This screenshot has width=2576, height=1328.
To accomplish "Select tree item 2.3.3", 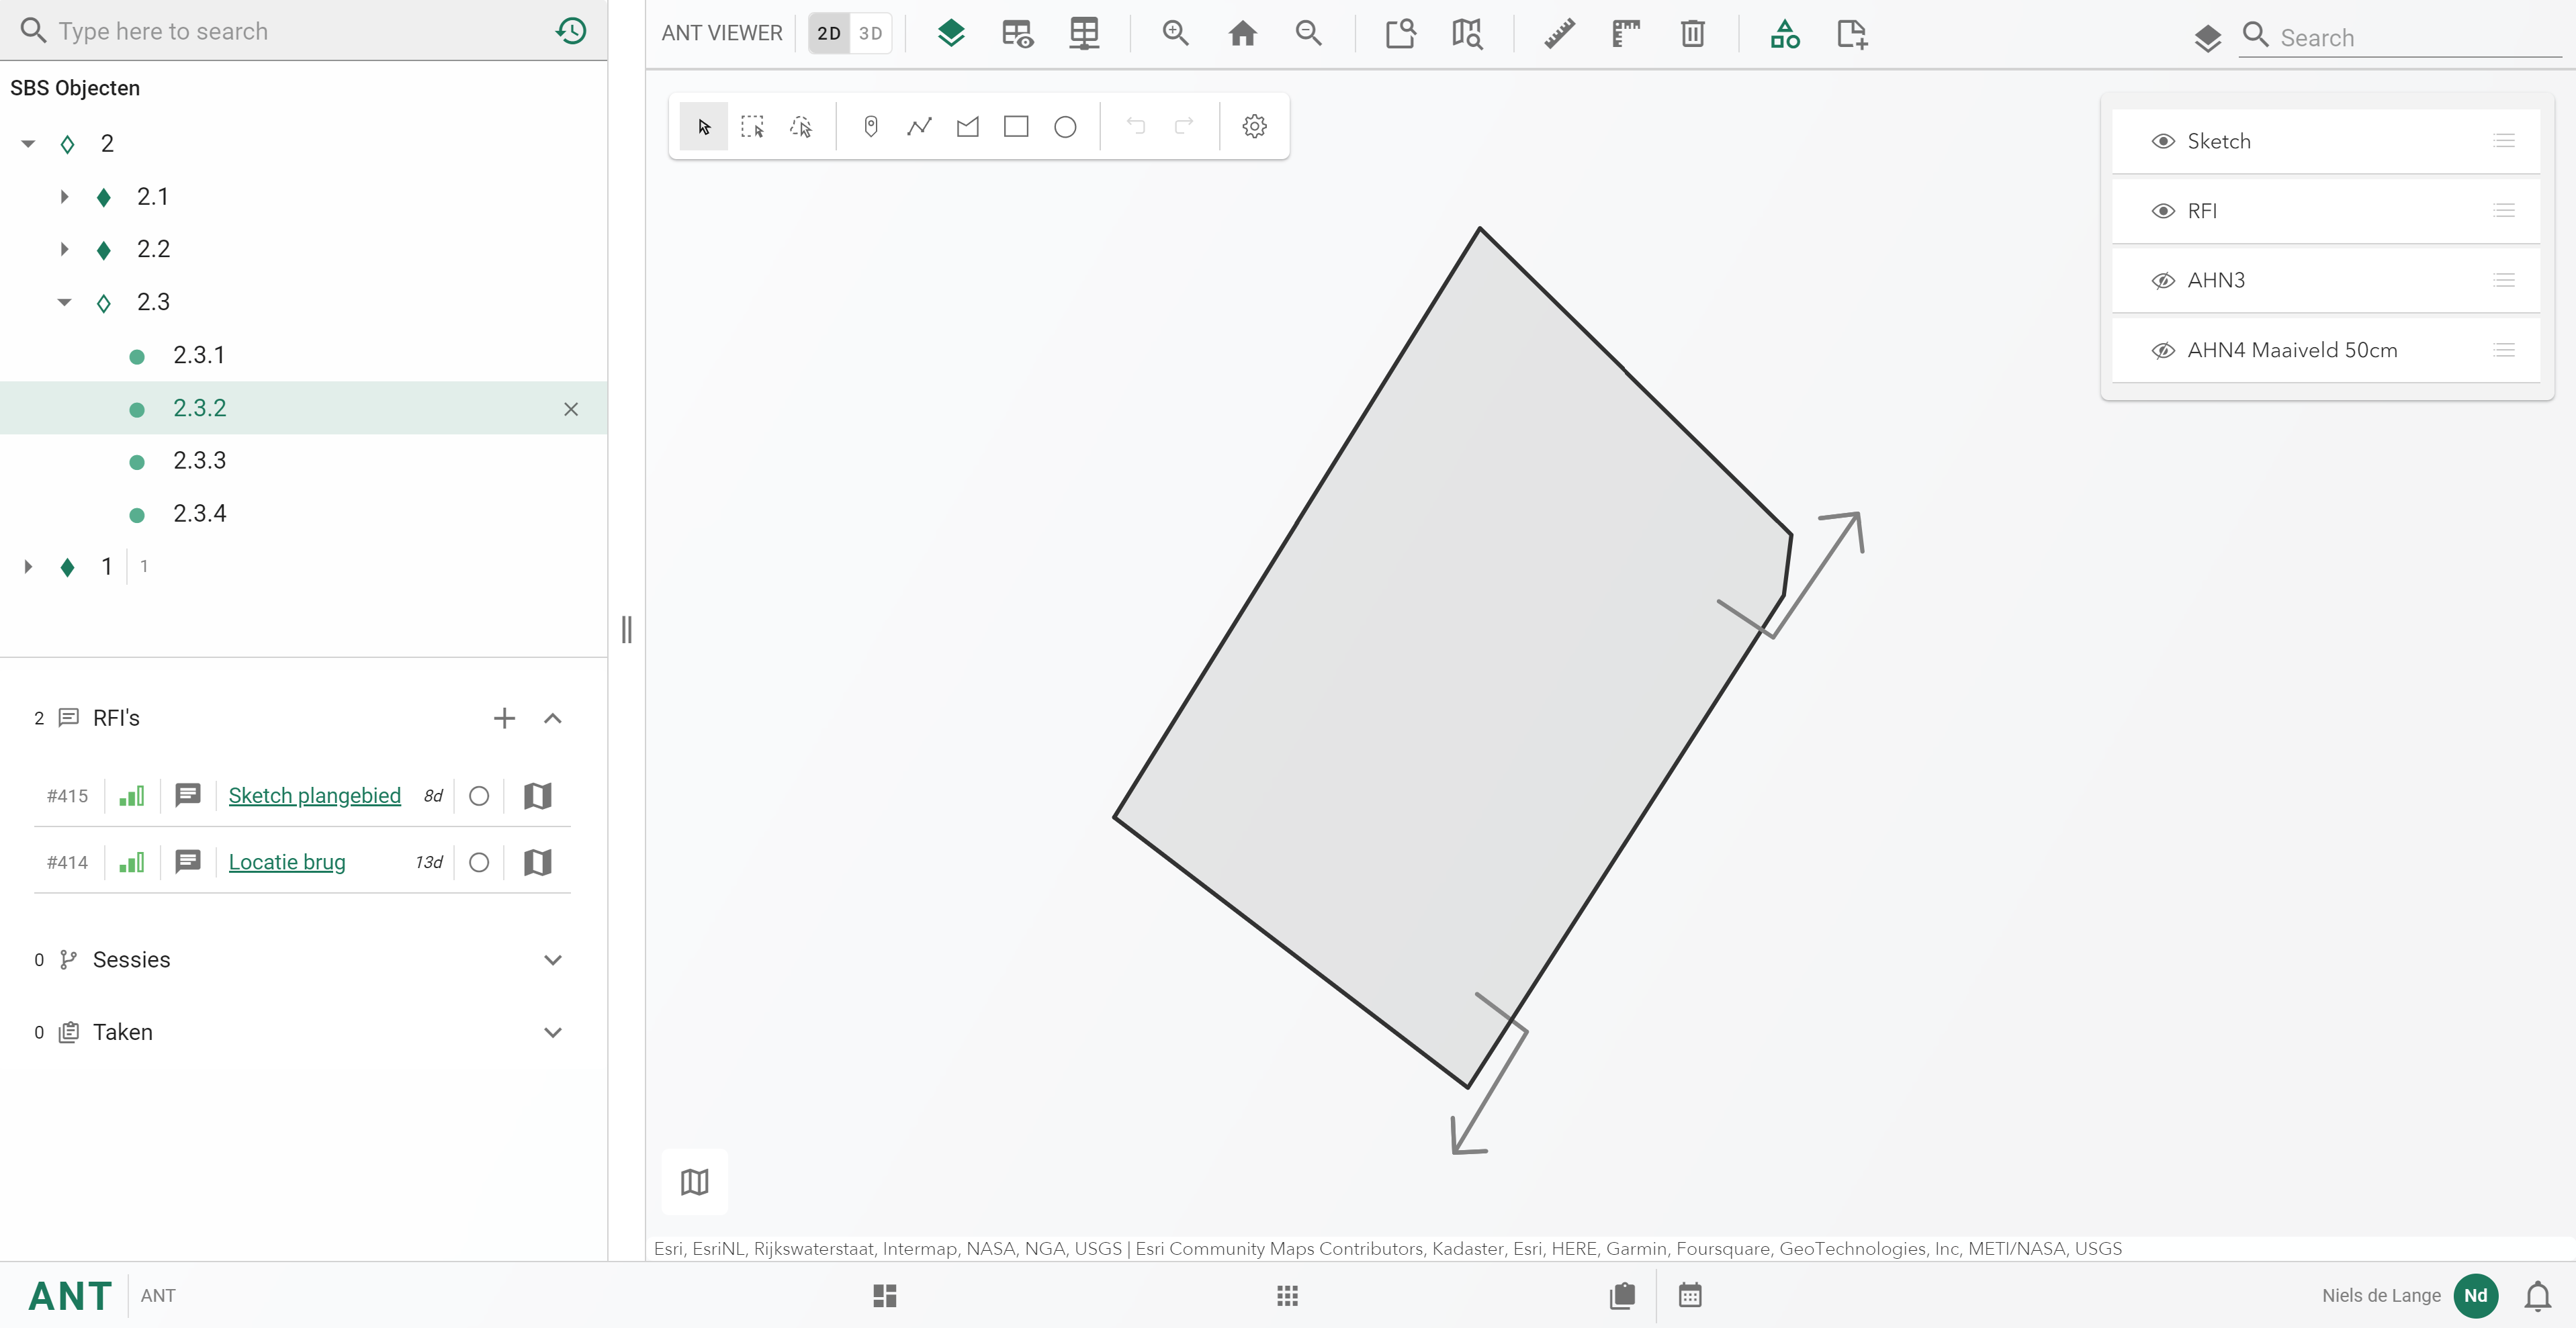I will [199, 461].
